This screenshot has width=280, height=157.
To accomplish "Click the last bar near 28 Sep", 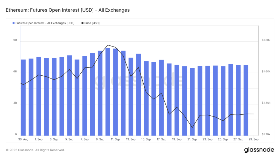I will pos(246,100).
